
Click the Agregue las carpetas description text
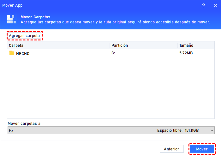(115, 22)
